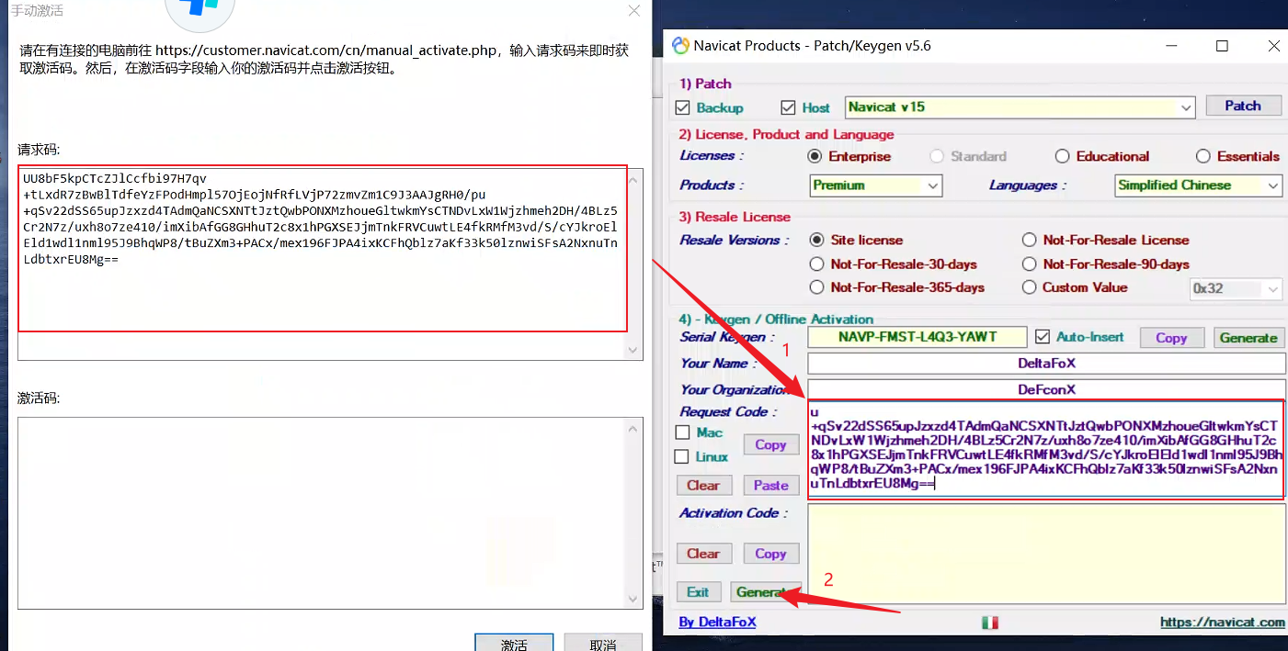Click the 激活 button in manual activation dialog
1288x651 pixels.
coord(514,642)
